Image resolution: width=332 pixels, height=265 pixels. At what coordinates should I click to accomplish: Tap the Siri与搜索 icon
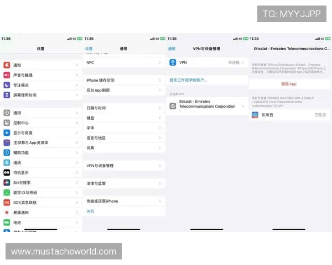pyautogui.click(x=7, y=183)
